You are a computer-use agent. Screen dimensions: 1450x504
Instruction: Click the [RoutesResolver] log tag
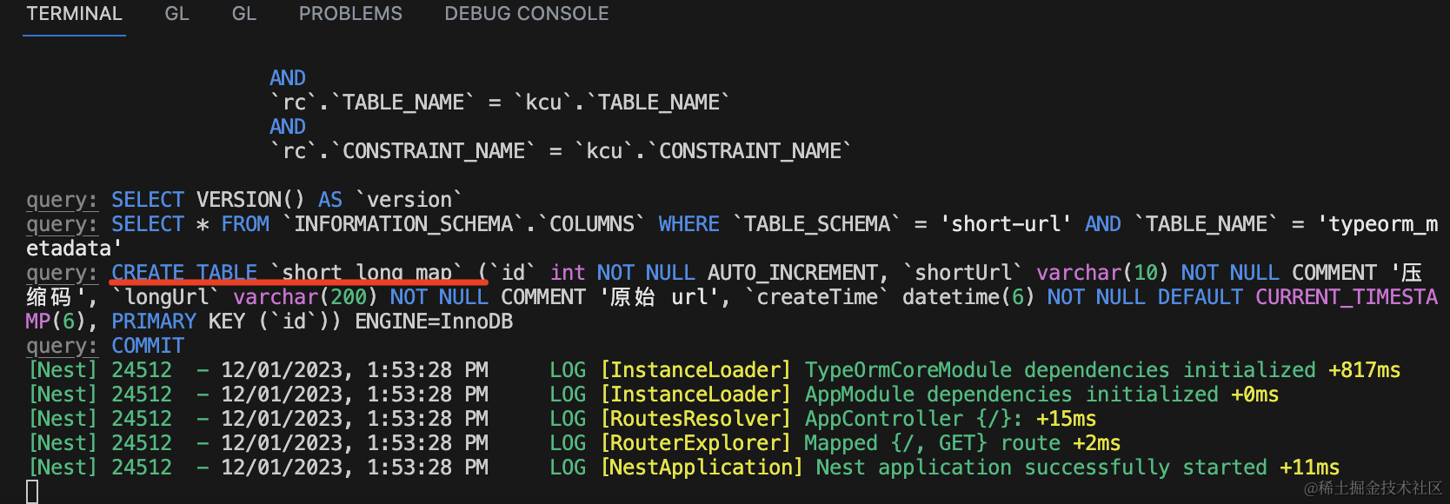695,419
